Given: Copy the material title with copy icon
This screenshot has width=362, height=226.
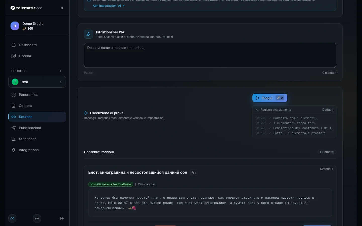Looking at the screenshot, I should click(194, 173).
